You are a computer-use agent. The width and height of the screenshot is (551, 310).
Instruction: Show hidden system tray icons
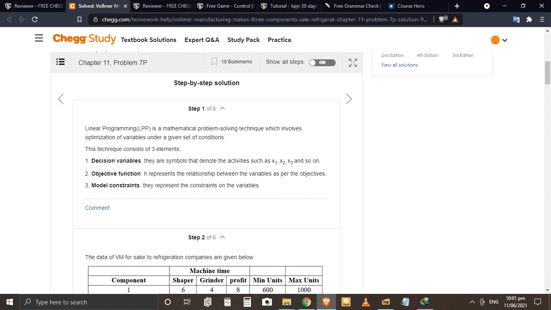tap(472, 302)
